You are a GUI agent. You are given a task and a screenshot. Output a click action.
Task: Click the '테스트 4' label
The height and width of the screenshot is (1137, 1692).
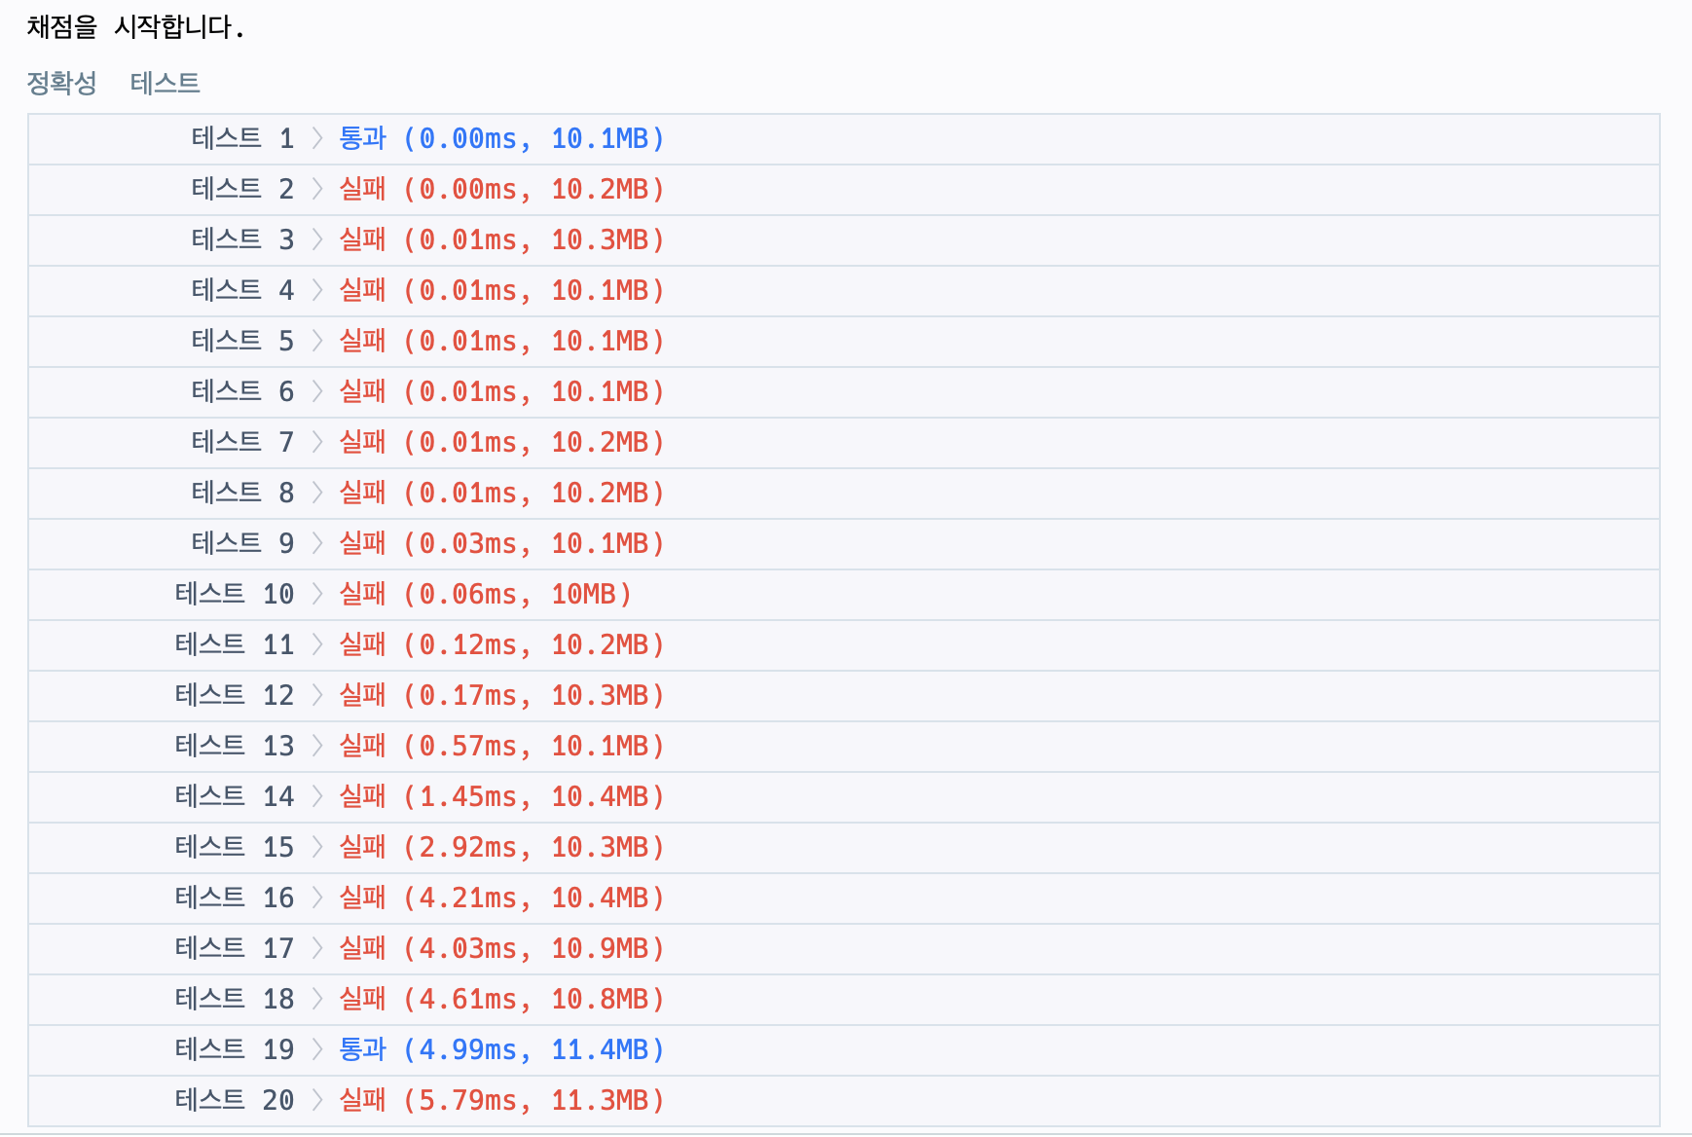pyautogui.click(x=242, y=290)
